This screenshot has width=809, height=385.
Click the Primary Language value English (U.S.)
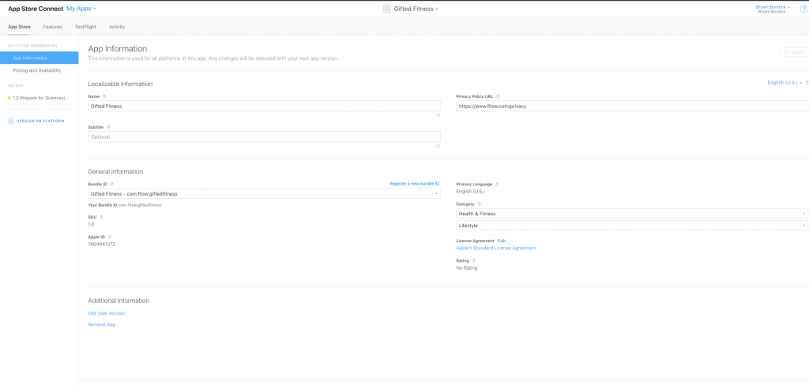(x=471, y=191)
